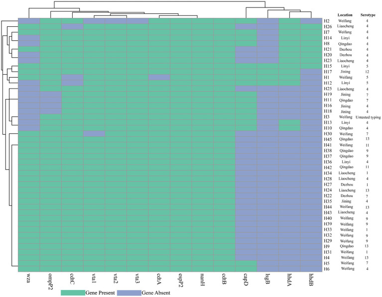Screen dimensions: 382x297
Task: Click the blue Gene Absent legend swatch
Action: pos(129,293)
